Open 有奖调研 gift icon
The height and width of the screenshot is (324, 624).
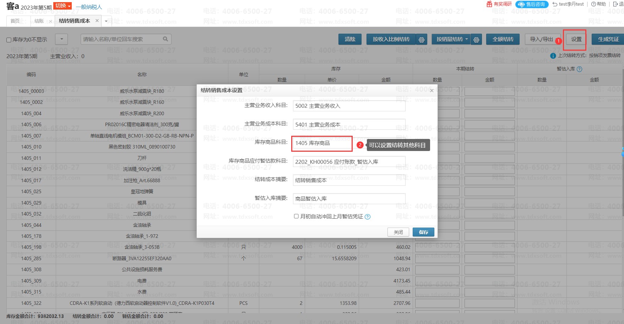pos(489,4)
